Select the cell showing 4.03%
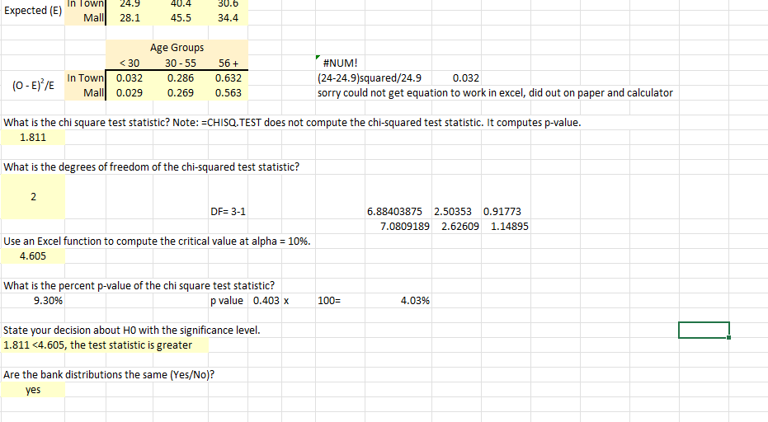Image resolution: width=768 pixels, height=422 pixels. (x=398, y=301)
